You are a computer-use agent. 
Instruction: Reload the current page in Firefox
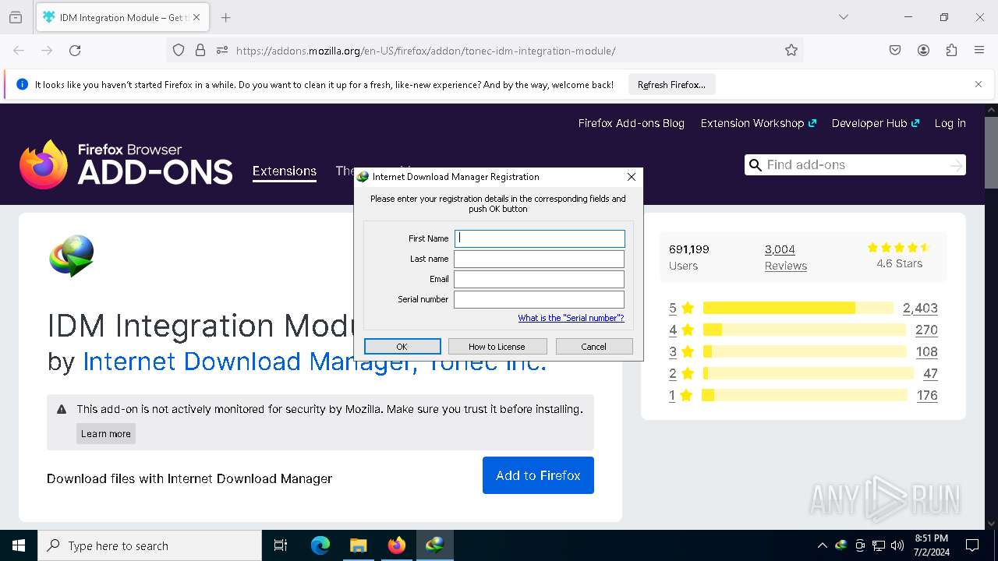[75, 51]
